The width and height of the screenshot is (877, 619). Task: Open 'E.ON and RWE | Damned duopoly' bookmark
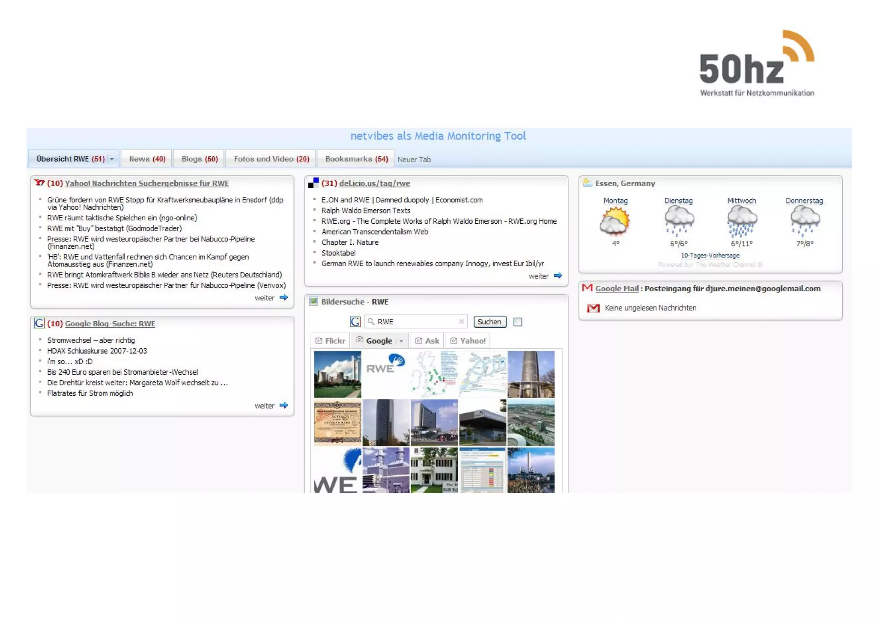[x=402, y=200]
